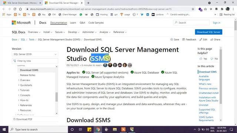Go to the Tools breadcrumb

click(31, 40)
